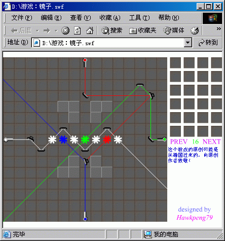Expand the toolbar overflow chevron
Viewport: 225px width, 241px height.
[x=219, y=28]
